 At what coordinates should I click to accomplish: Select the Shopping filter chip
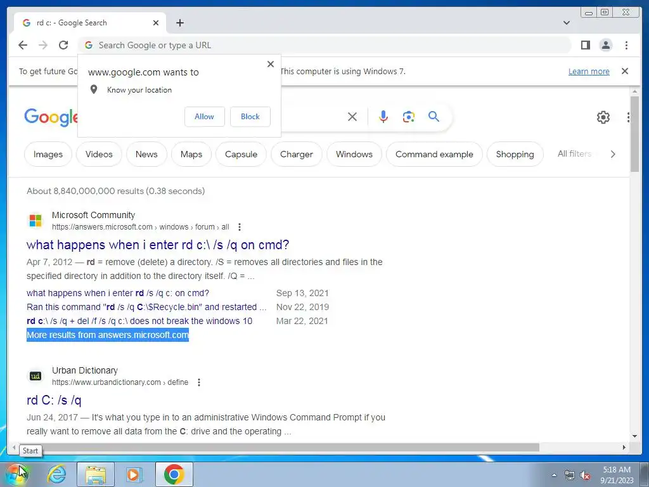pos(515,155)
